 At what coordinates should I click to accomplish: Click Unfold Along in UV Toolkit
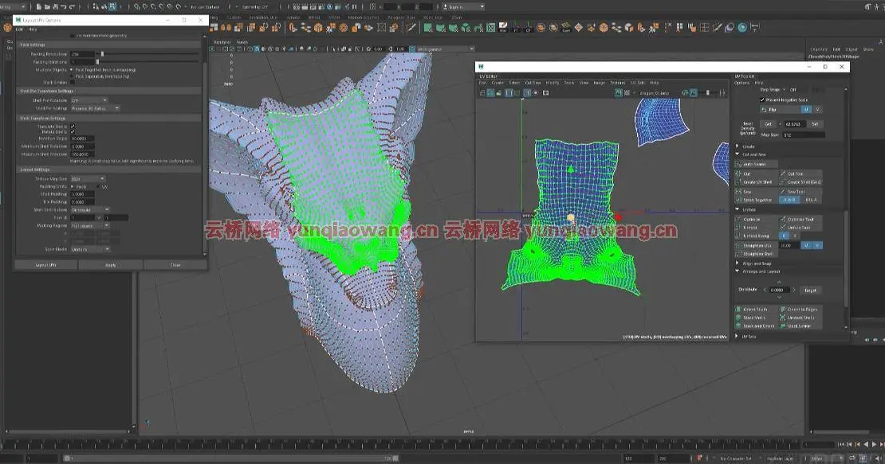[x=756, y=236]
